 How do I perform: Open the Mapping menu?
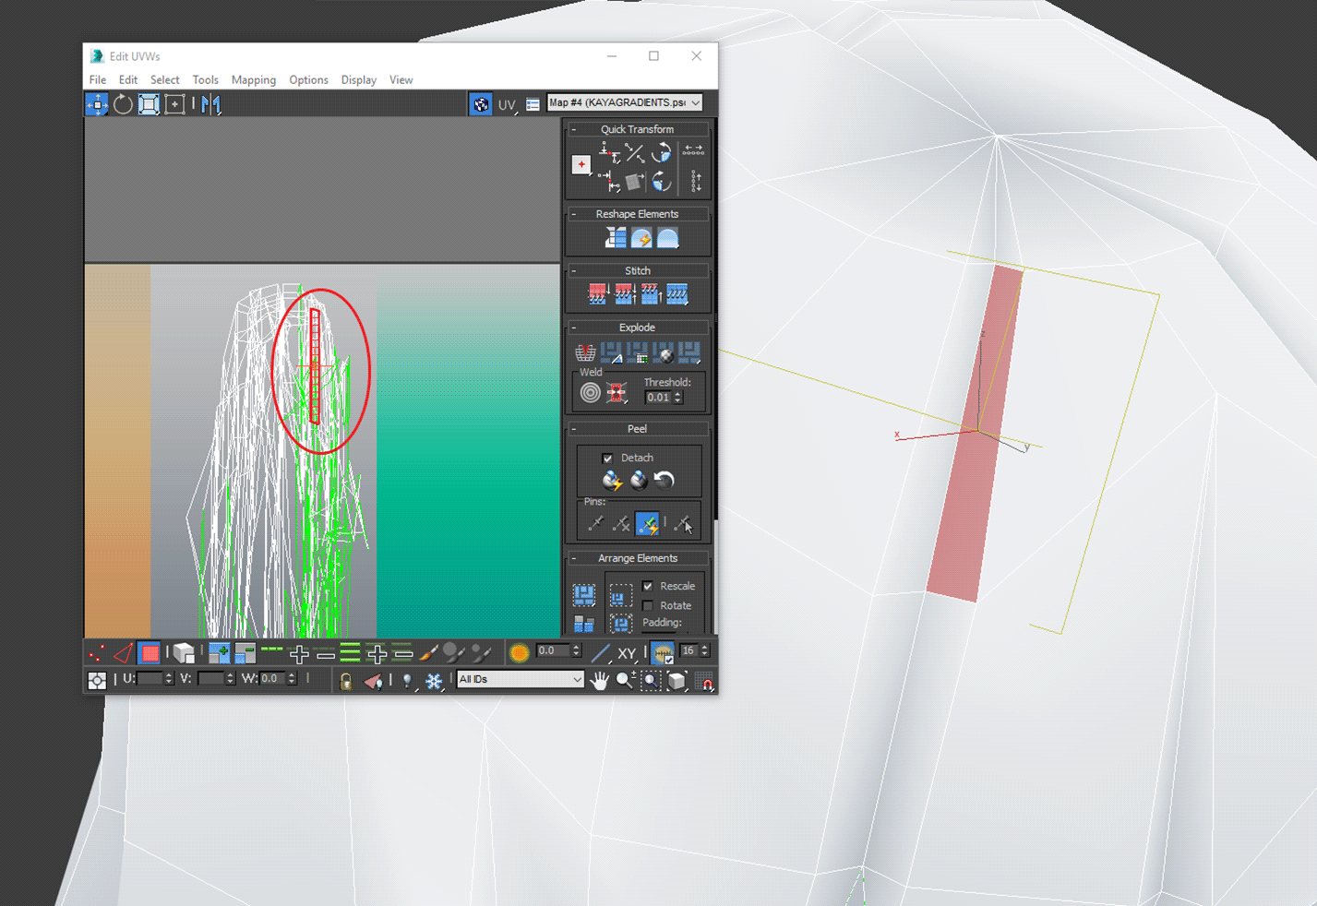click(x=253, y=80)
